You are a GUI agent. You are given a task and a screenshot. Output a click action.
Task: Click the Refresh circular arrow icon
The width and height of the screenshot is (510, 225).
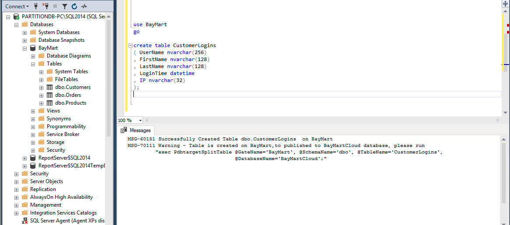click(74, 6)
